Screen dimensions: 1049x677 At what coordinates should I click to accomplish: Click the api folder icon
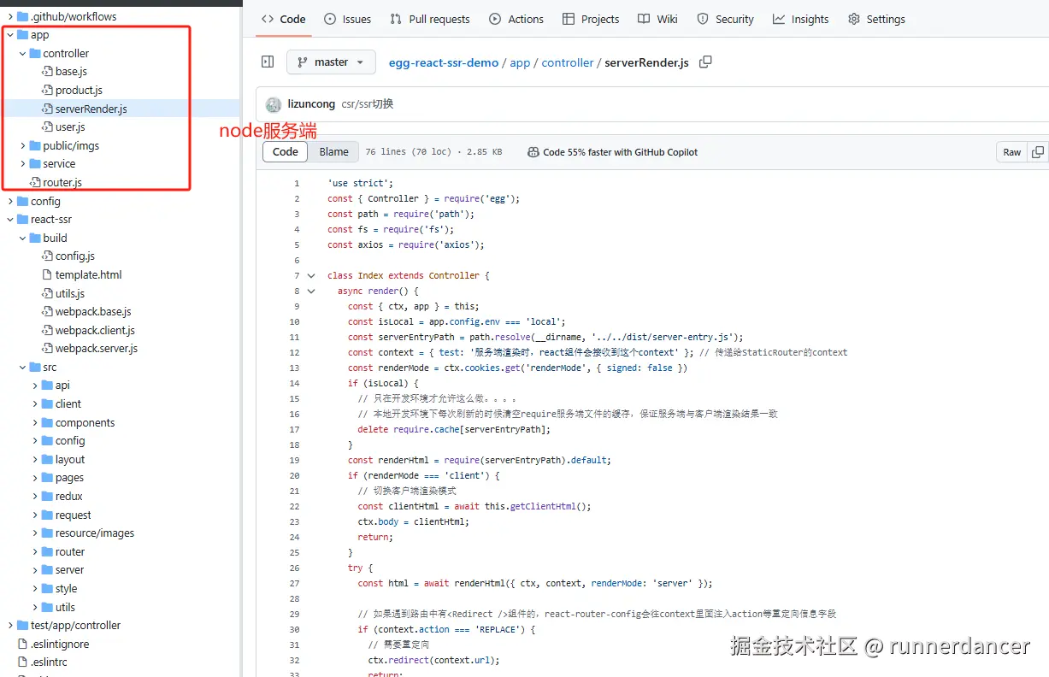click(47, 386)
